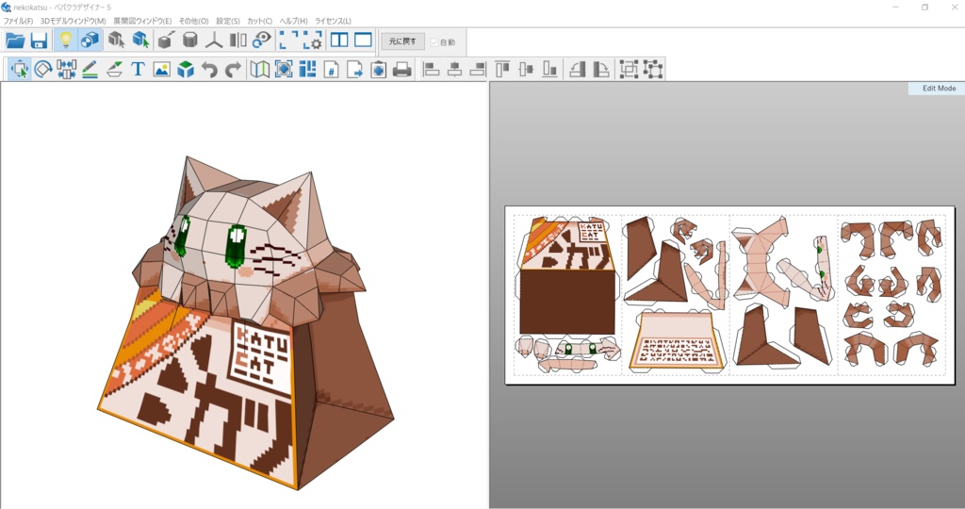
Task: Click the blue-green 3D cube icon
Action: [186, 70]
